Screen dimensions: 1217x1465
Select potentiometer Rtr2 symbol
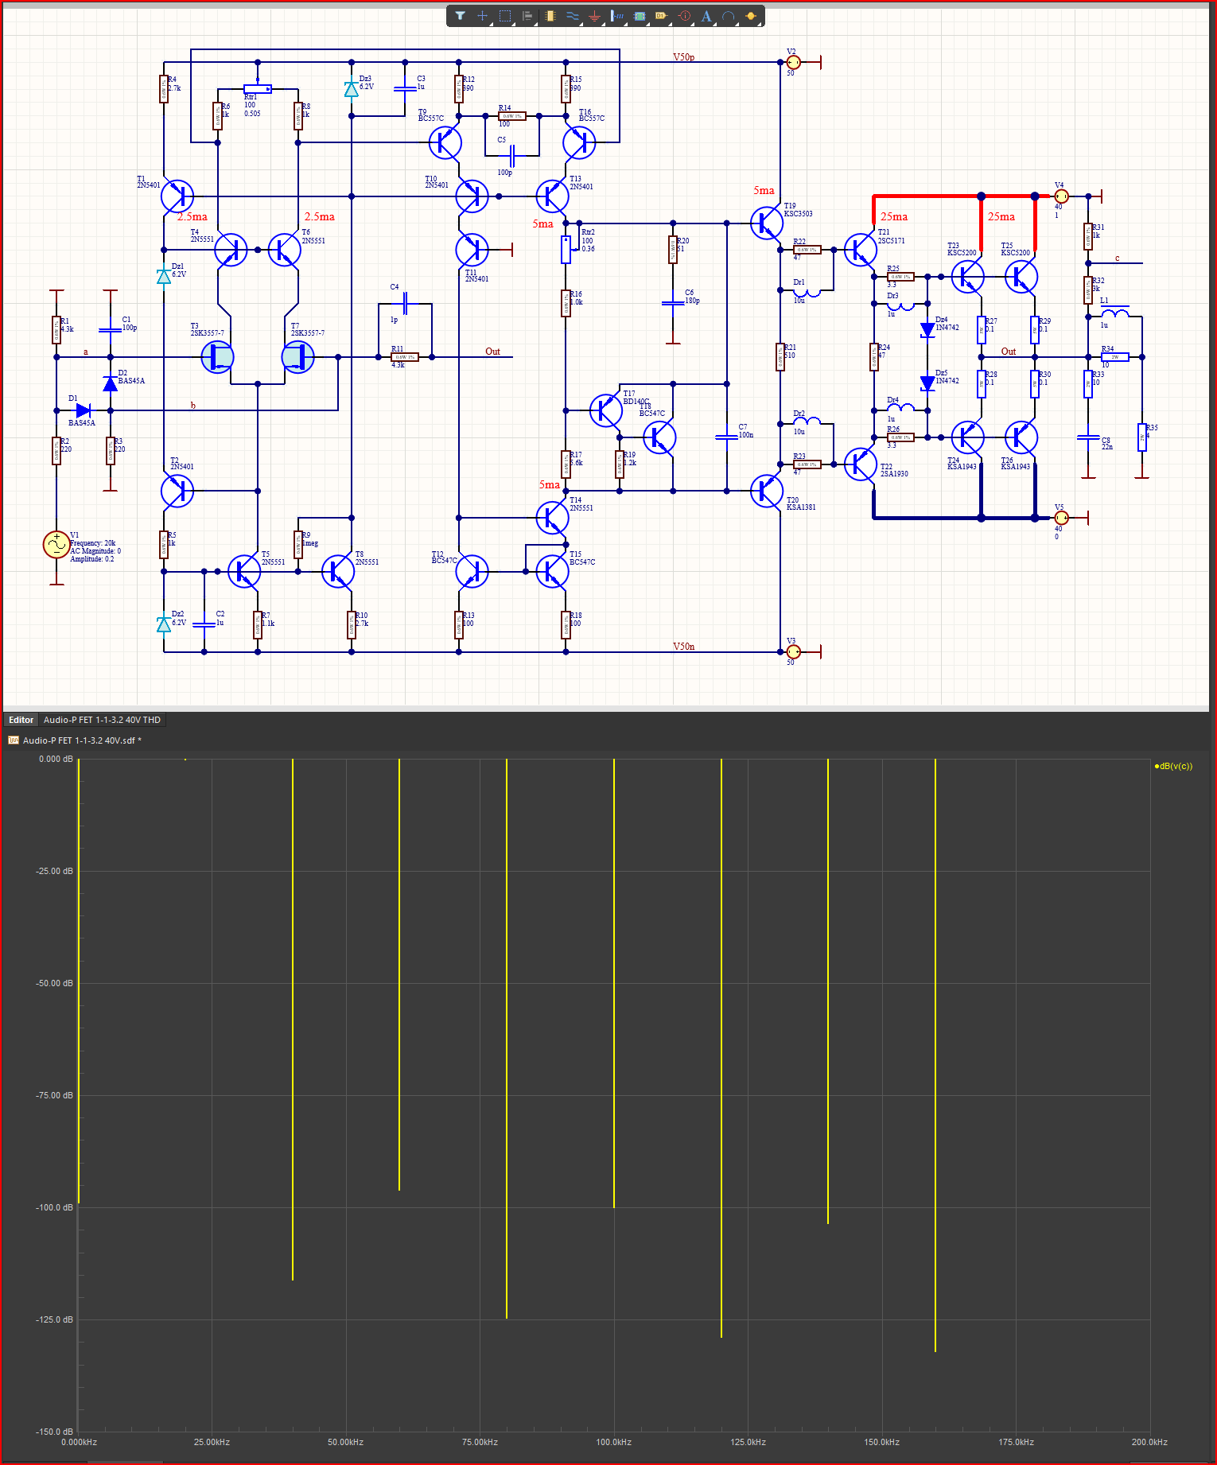566,250
